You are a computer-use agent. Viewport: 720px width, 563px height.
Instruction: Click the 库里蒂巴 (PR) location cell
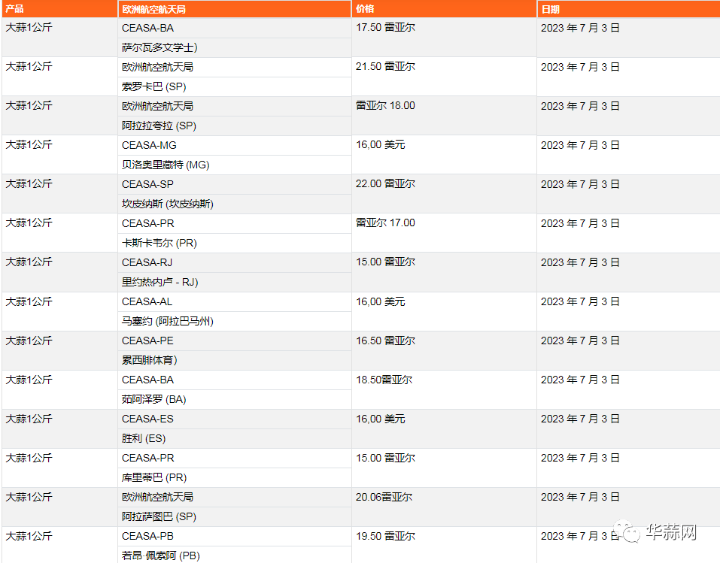235,477
